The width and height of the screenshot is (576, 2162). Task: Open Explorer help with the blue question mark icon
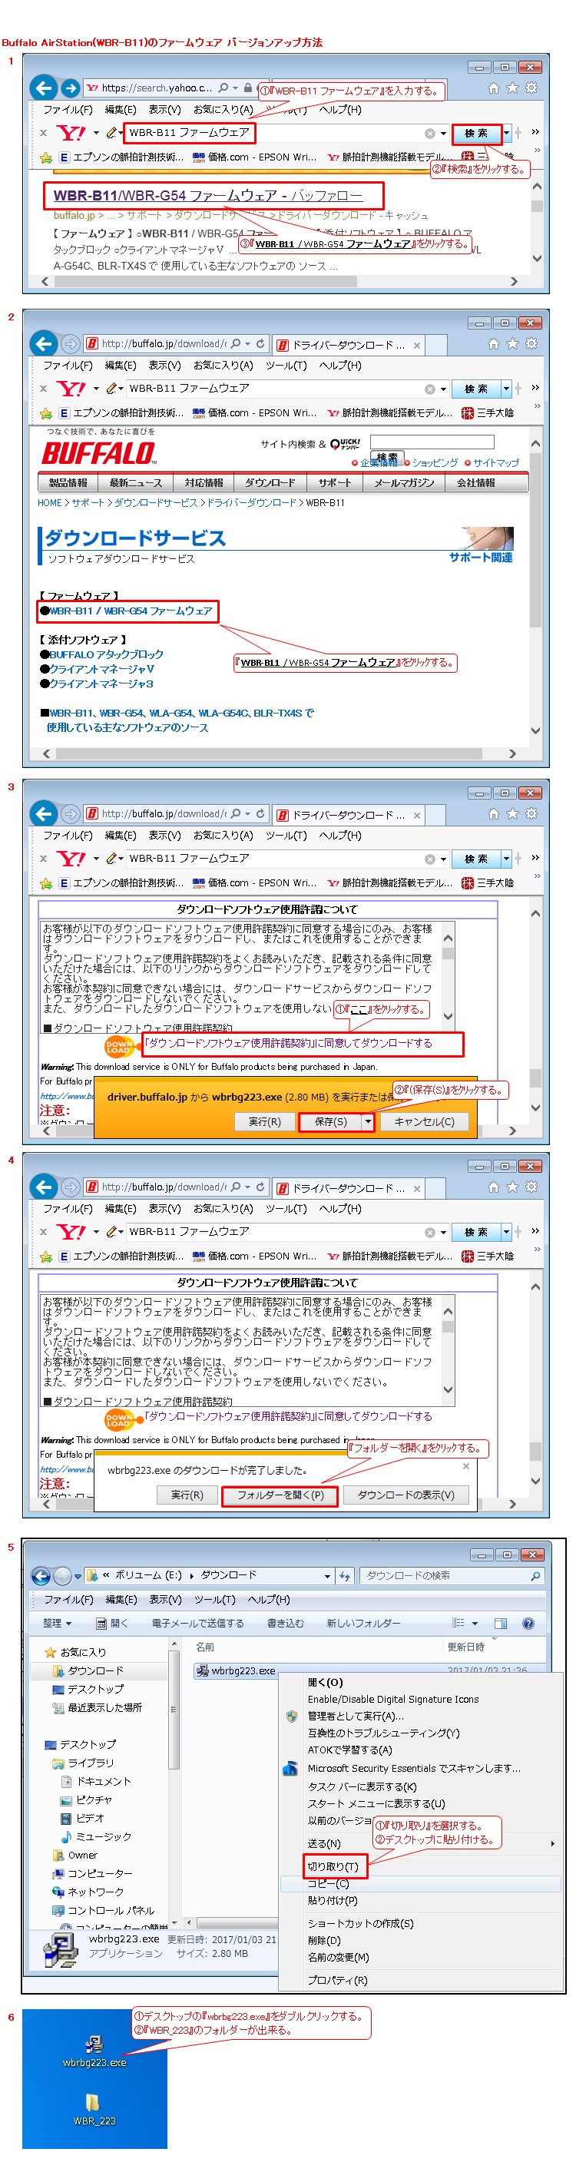528,1623
